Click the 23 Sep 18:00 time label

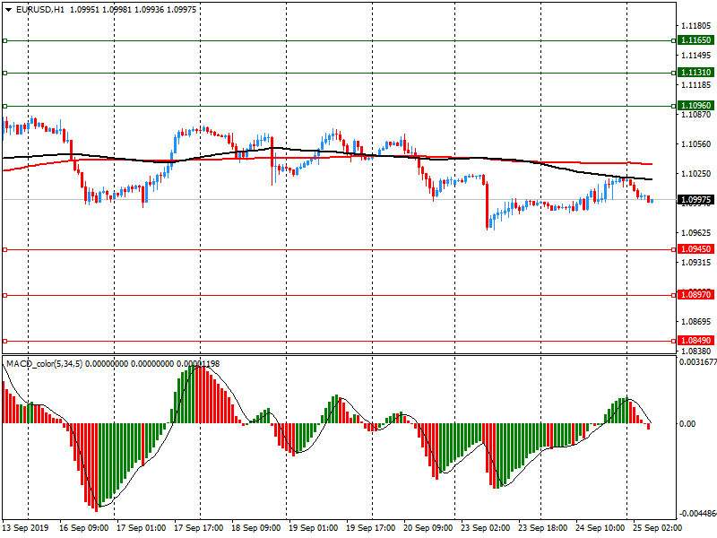pyautogui.click(x=542, y=527)
